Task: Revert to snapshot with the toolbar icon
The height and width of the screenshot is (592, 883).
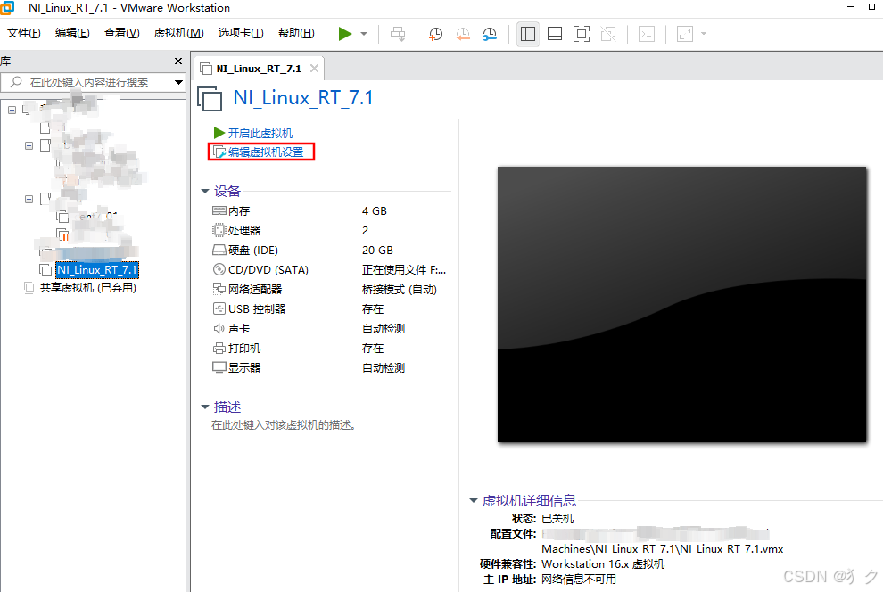Action: click(463, 34)
